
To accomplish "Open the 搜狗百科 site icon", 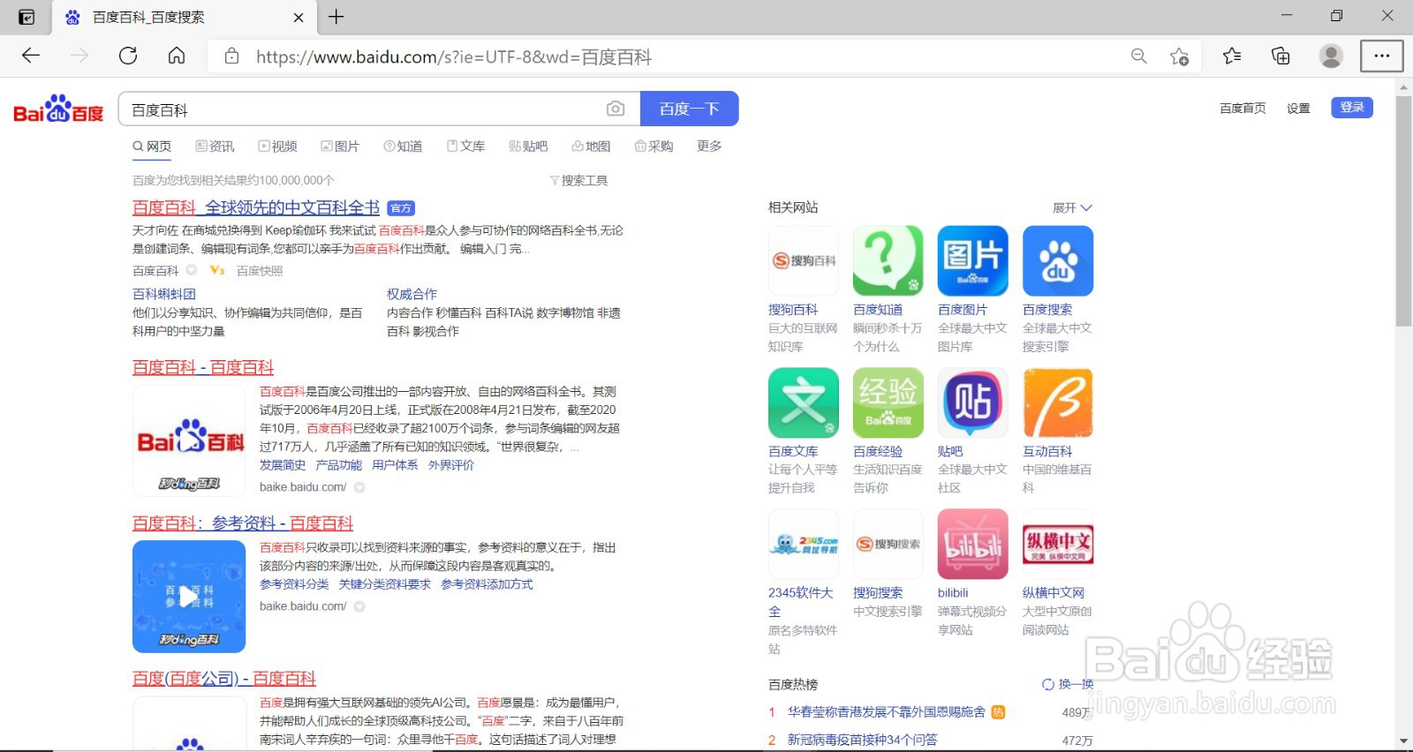I will pyautogui.click(x=804, y=260).
